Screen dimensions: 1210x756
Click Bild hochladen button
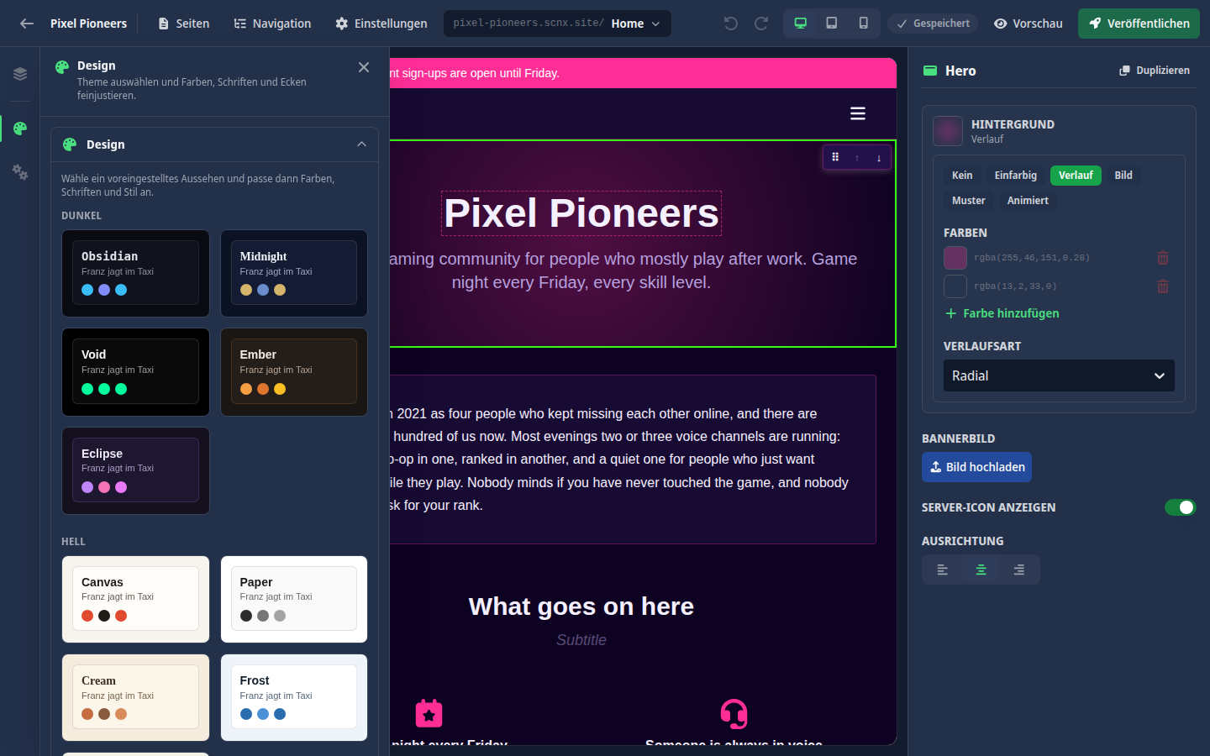(x=976, y=467)
